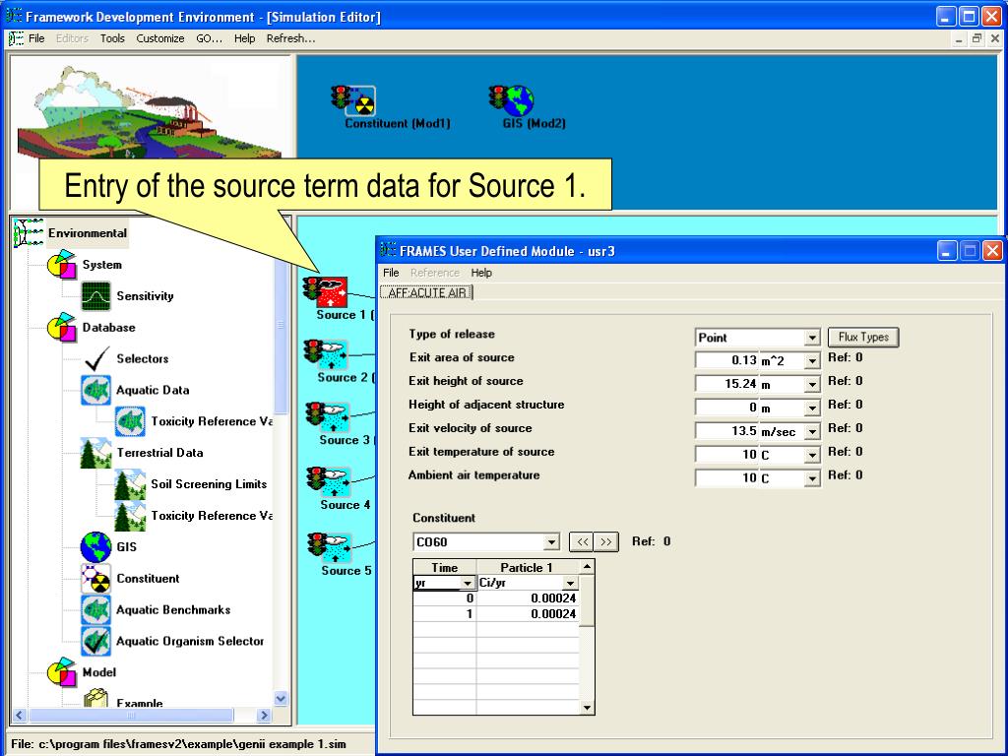The width and height of the screenshot is (1008, 756).
Task: Click the previous constituent << button
Action: tap(582, 542)
